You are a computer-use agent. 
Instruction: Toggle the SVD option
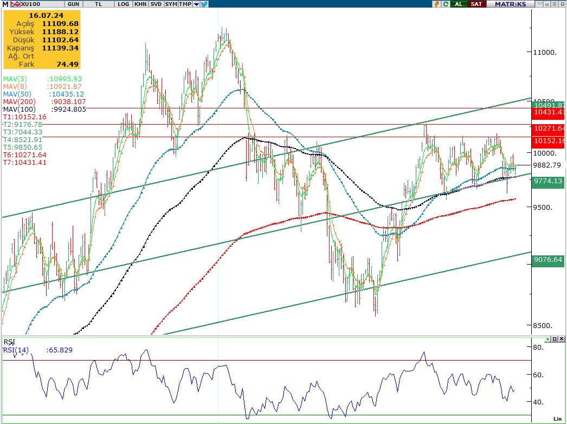point(156,4)
